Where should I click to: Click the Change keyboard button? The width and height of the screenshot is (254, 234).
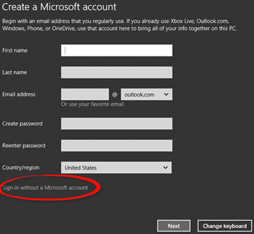click(225, 226)
